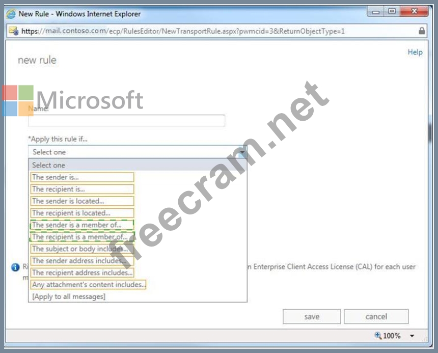438x353 pixels.
Task: Pick 'The sender is a member of...'
Action: tap(82, 225)
